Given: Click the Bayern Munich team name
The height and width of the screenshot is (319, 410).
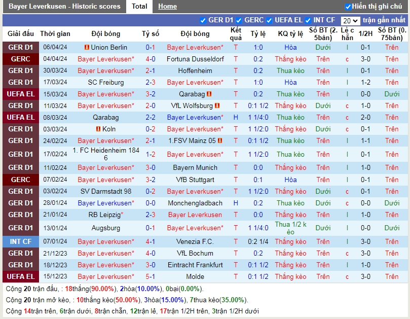Looking at the screenshot, I should click(x=195, y=167).
